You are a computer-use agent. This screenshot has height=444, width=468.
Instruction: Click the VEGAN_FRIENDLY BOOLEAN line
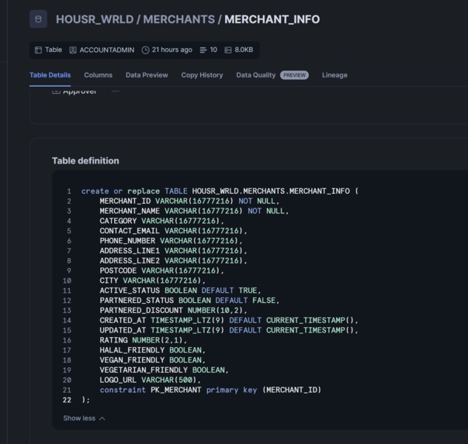click(152, 360)
